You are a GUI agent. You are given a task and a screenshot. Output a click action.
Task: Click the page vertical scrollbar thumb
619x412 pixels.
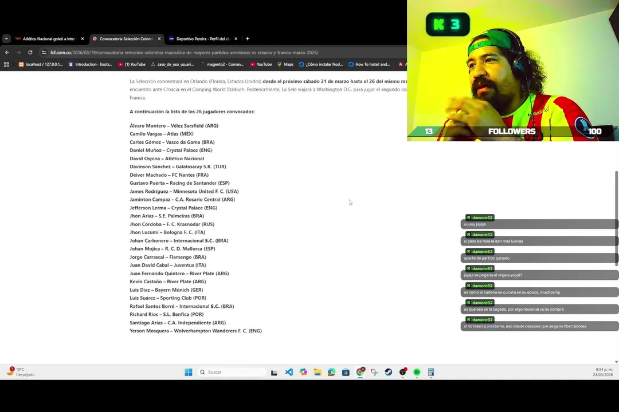click(617, 218)
